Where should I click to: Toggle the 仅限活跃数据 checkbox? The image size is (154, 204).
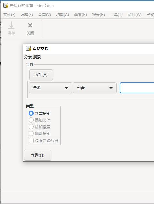click(x=31, y=140)
